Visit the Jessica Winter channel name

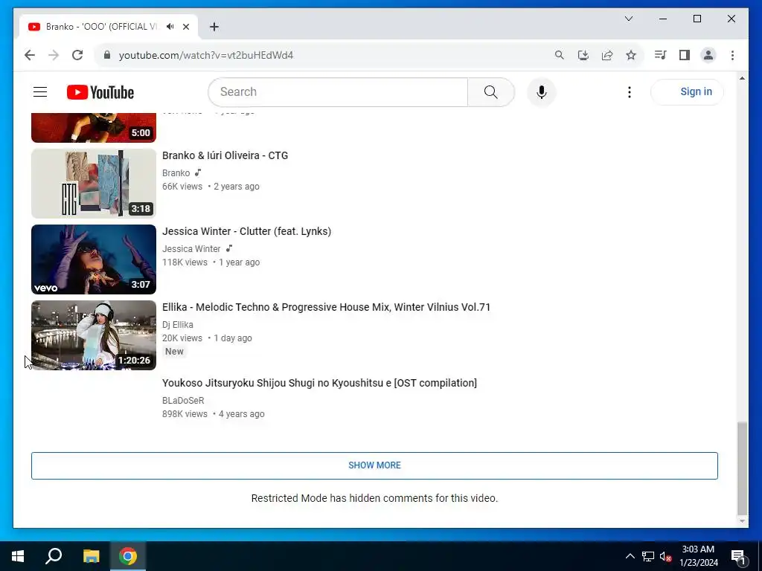(x=191, y=248)
